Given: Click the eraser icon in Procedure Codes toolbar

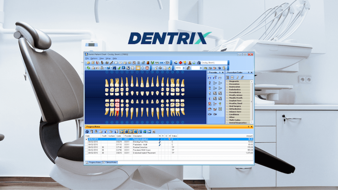Looking at the screenshot, I should click(242, 77).
